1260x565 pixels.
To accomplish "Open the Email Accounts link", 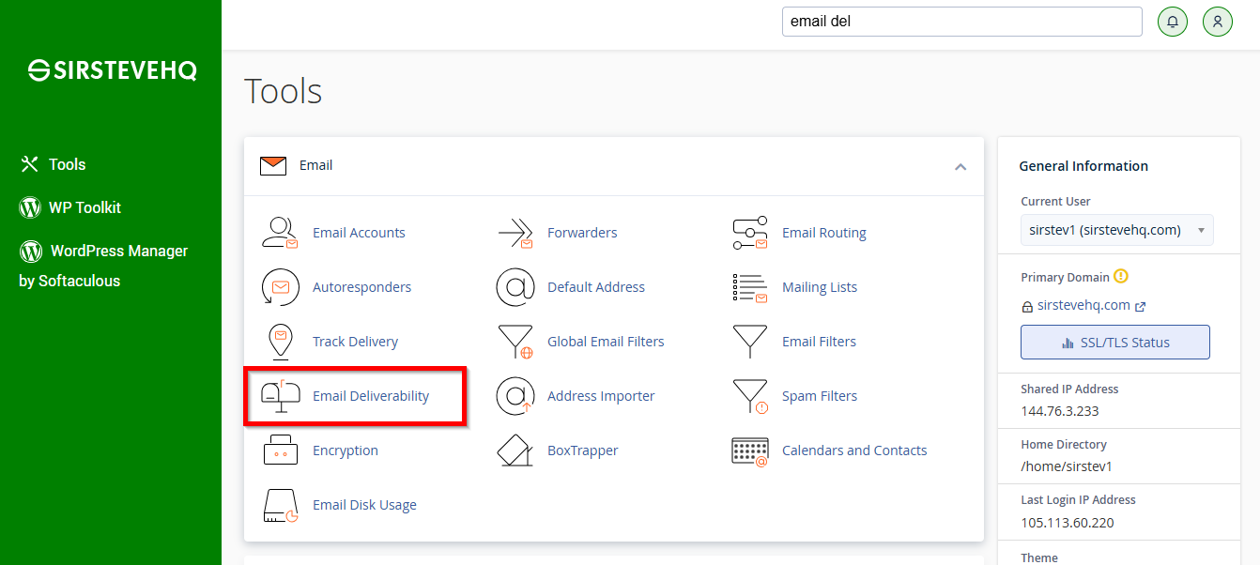I will coord(359,233).
